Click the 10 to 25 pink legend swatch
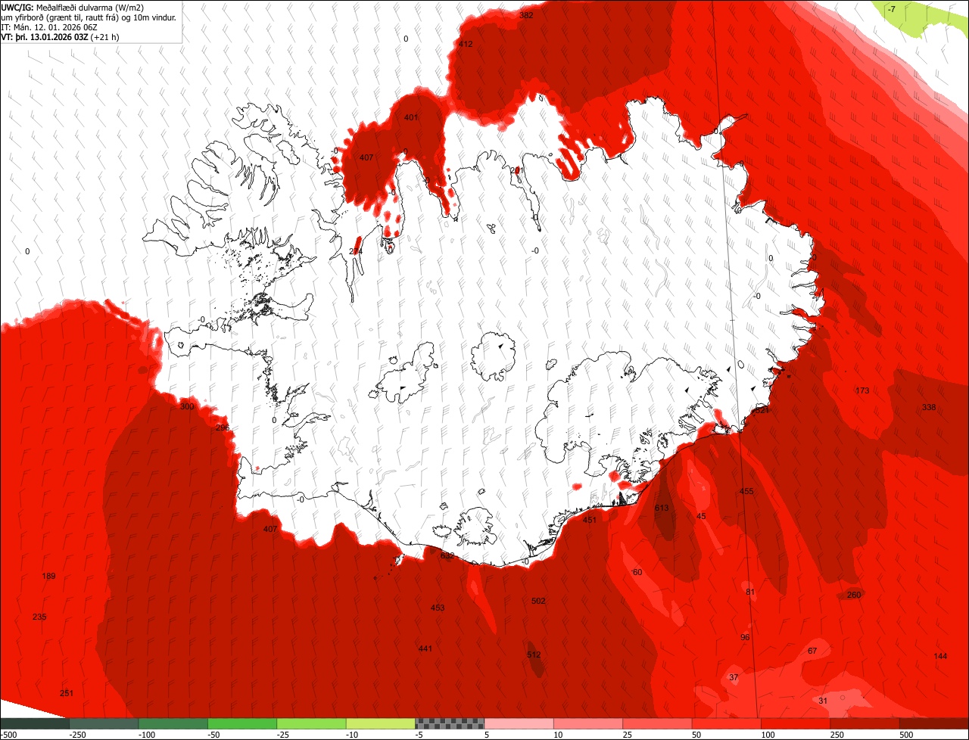This screenshot has height=740, width=969. pos(588,723)
